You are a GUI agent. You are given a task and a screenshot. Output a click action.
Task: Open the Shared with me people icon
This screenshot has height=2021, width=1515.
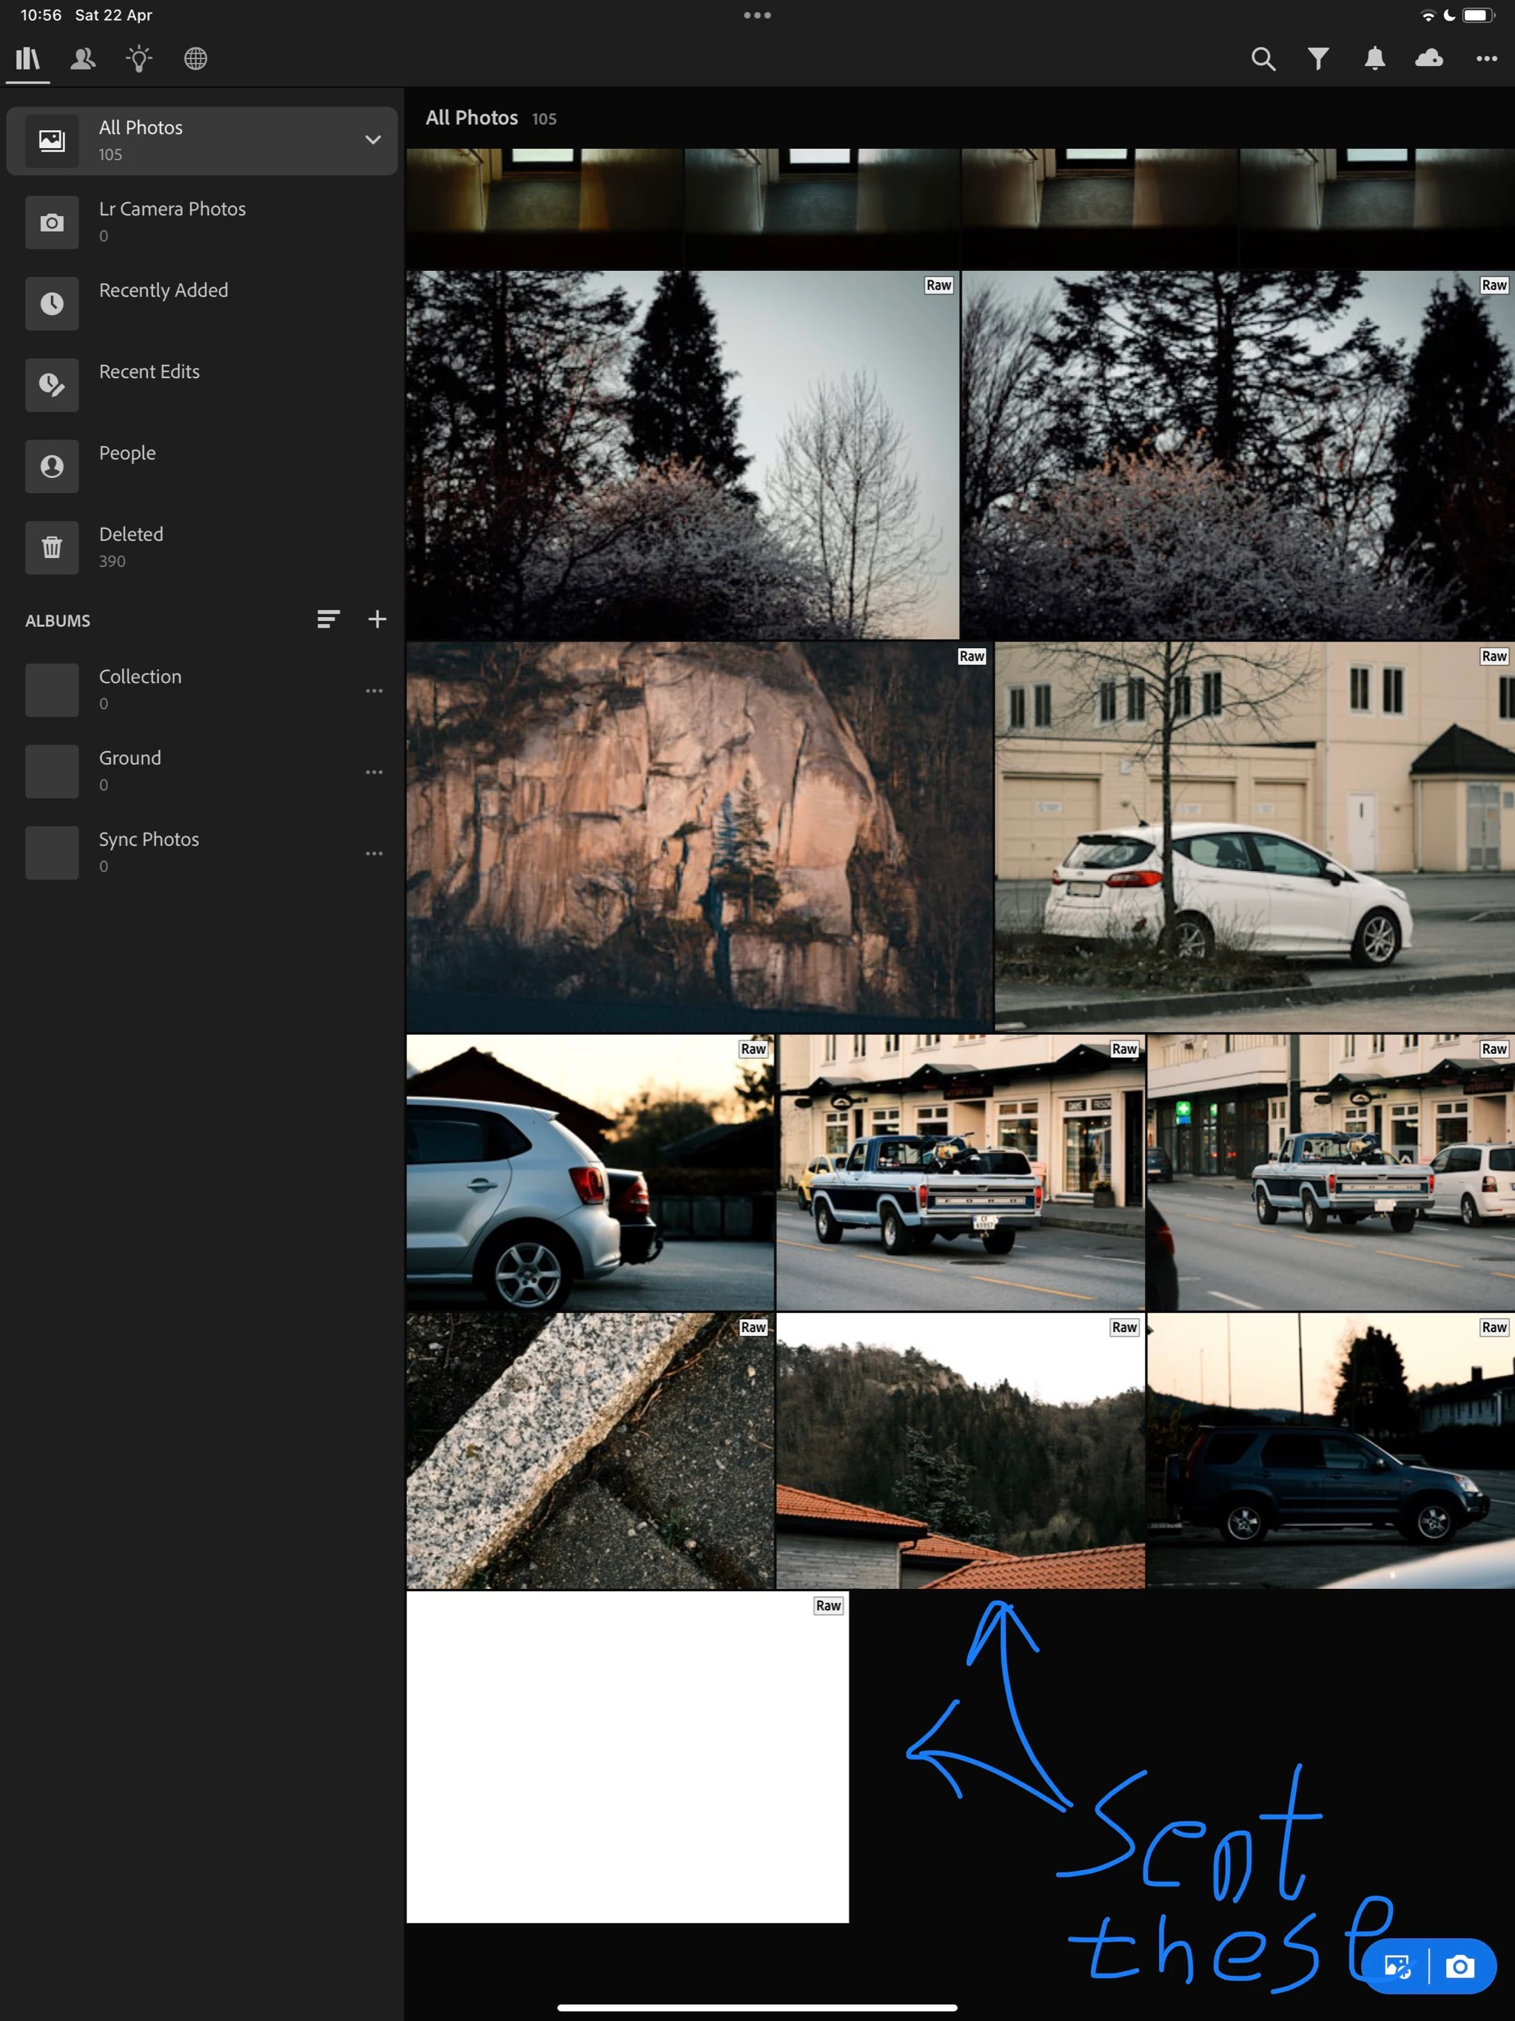tap(83, 59)
